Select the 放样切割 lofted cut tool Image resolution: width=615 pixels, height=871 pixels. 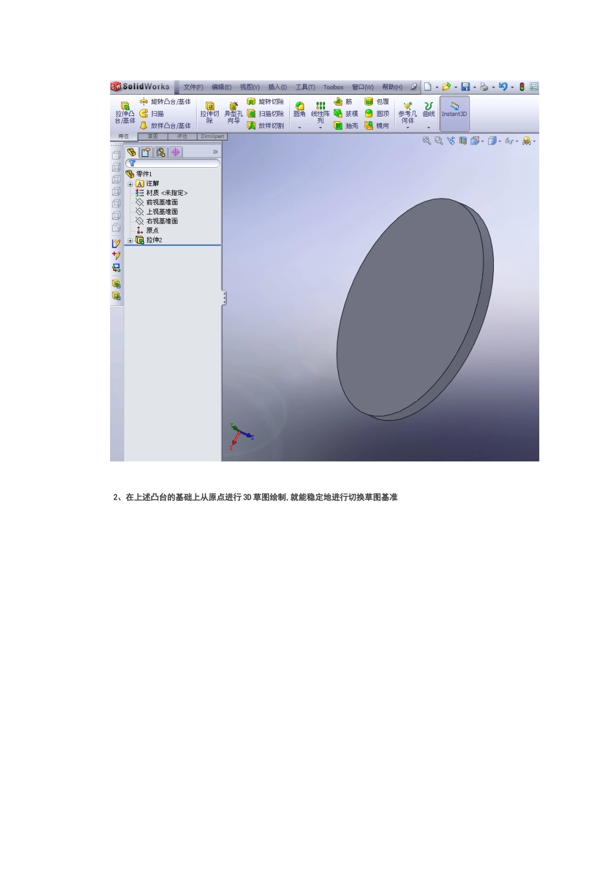(x=265, y=126)
